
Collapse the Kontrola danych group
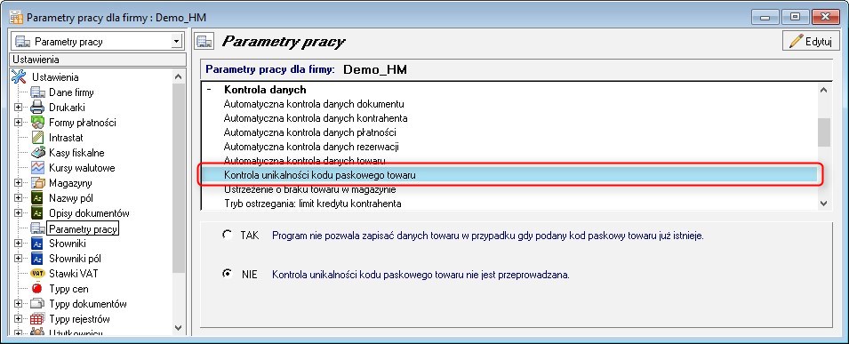[x=208, y=90]
